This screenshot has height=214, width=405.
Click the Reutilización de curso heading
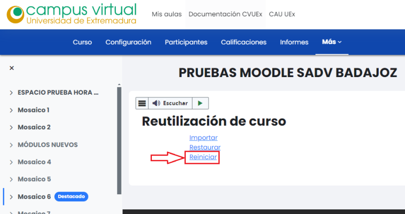[x=214, y=121]
